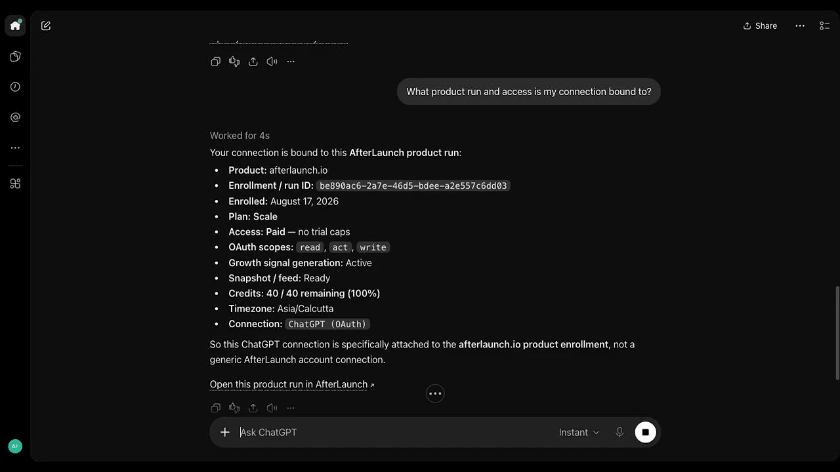Go to Home in left sidebar
The height and width of the screenshot is (472, 840).
(x=15, y=26)
